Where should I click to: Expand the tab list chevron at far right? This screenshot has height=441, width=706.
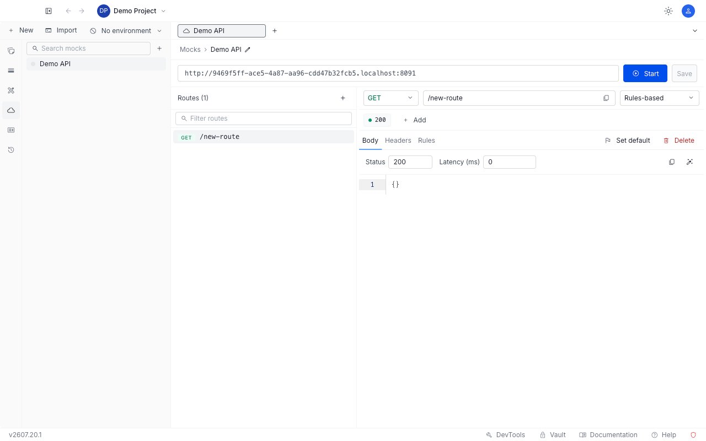tap(695, 31)
